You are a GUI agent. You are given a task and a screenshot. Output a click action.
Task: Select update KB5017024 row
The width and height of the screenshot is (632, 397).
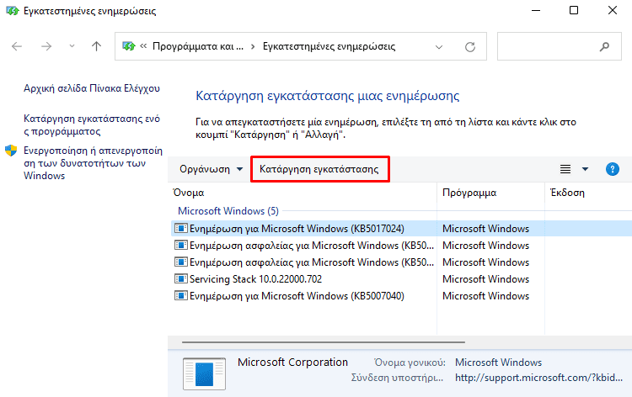[401, 229]
